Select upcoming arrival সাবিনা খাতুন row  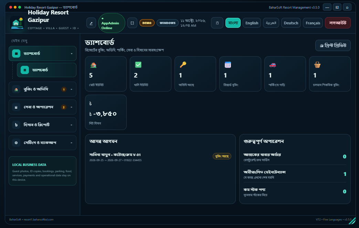pyautogui.click(x=160, y=157)
